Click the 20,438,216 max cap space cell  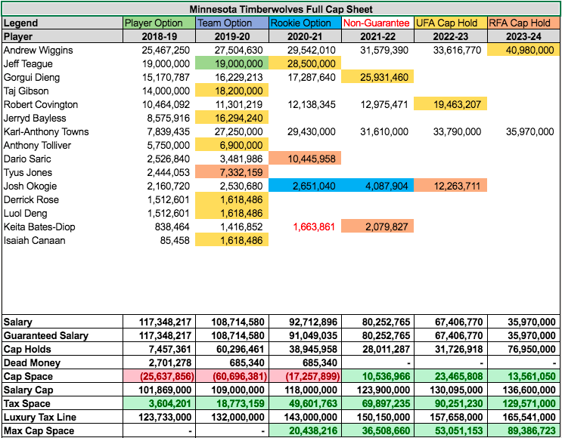coord(305,431)
